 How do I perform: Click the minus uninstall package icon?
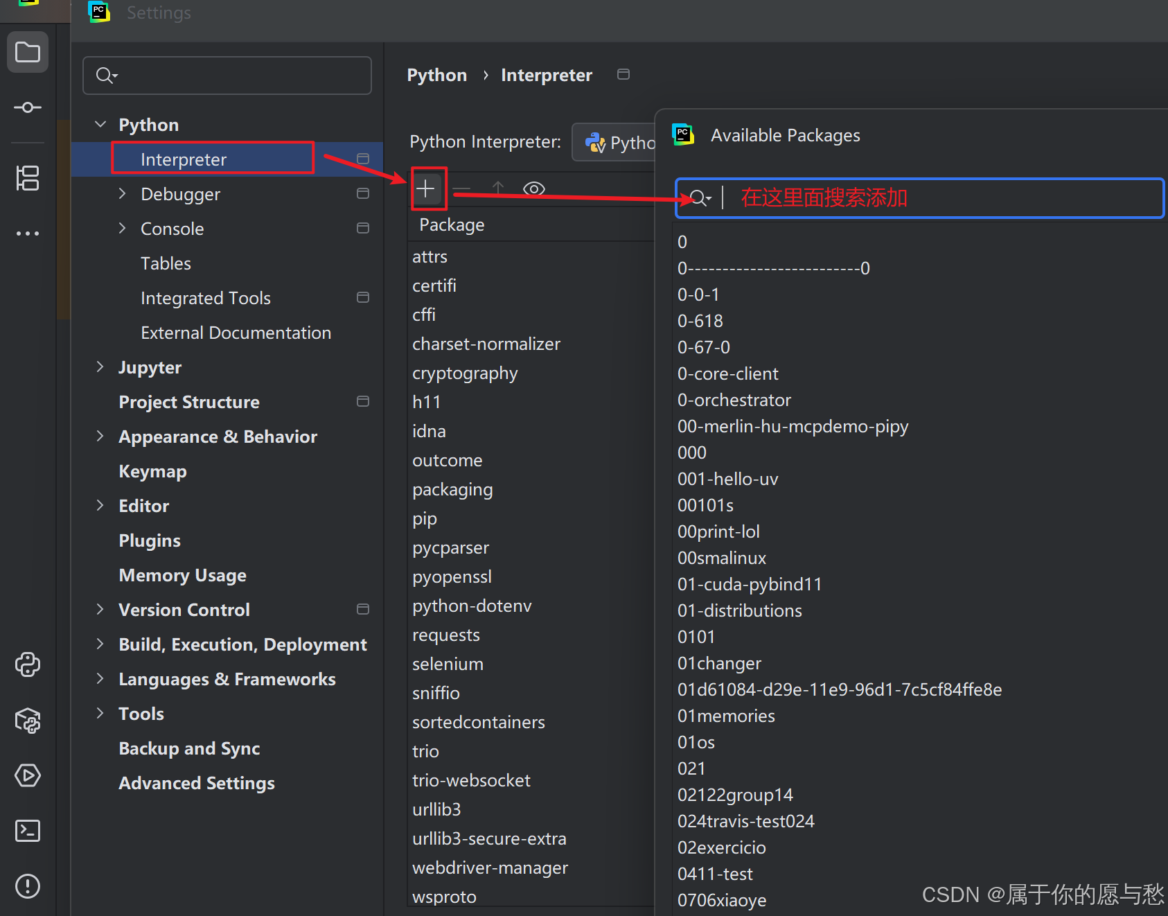tap(462, 188)
